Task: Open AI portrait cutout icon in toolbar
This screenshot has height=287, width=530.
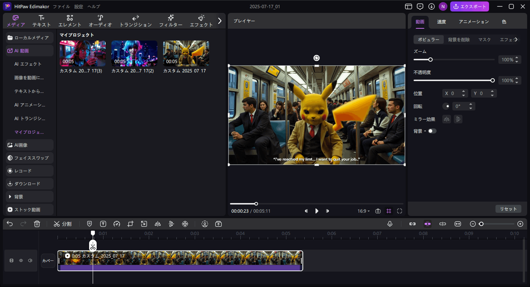Action: [205, 224]
